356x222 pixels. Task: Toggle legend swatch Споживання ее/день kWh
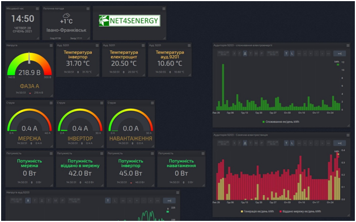coord(264,122)
